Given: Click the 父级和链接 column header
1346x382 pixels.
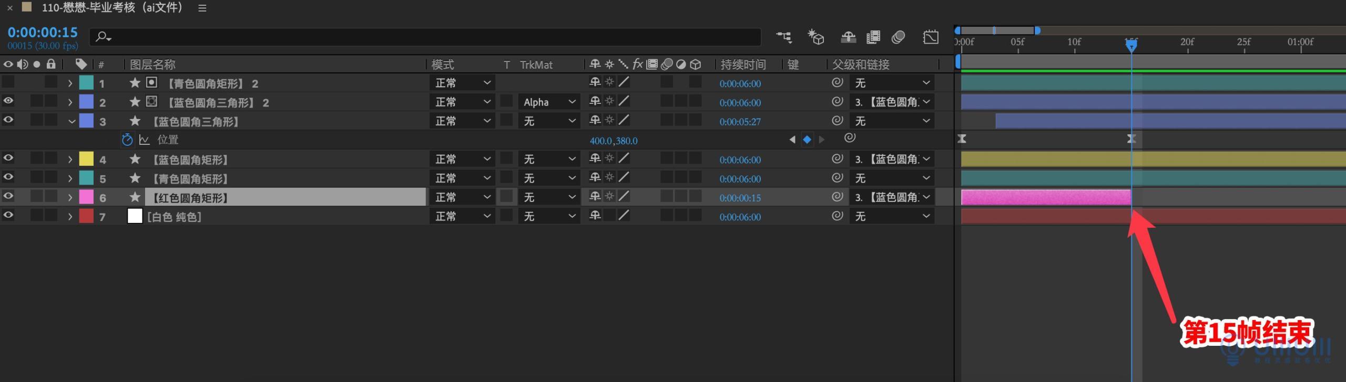Looking at the screenshot, I should point(861,65).
